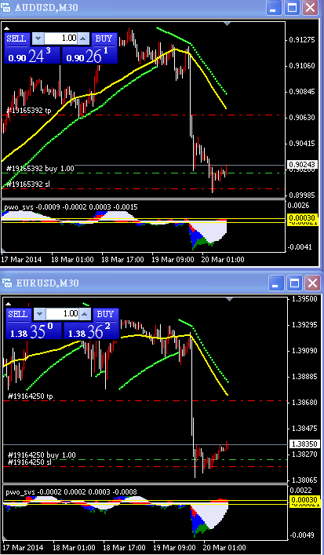The width and height of the screenshot is (324, 555).
Task: Collapse AUDUSD one-click trading panel arrow
Action: pos(7,28)
